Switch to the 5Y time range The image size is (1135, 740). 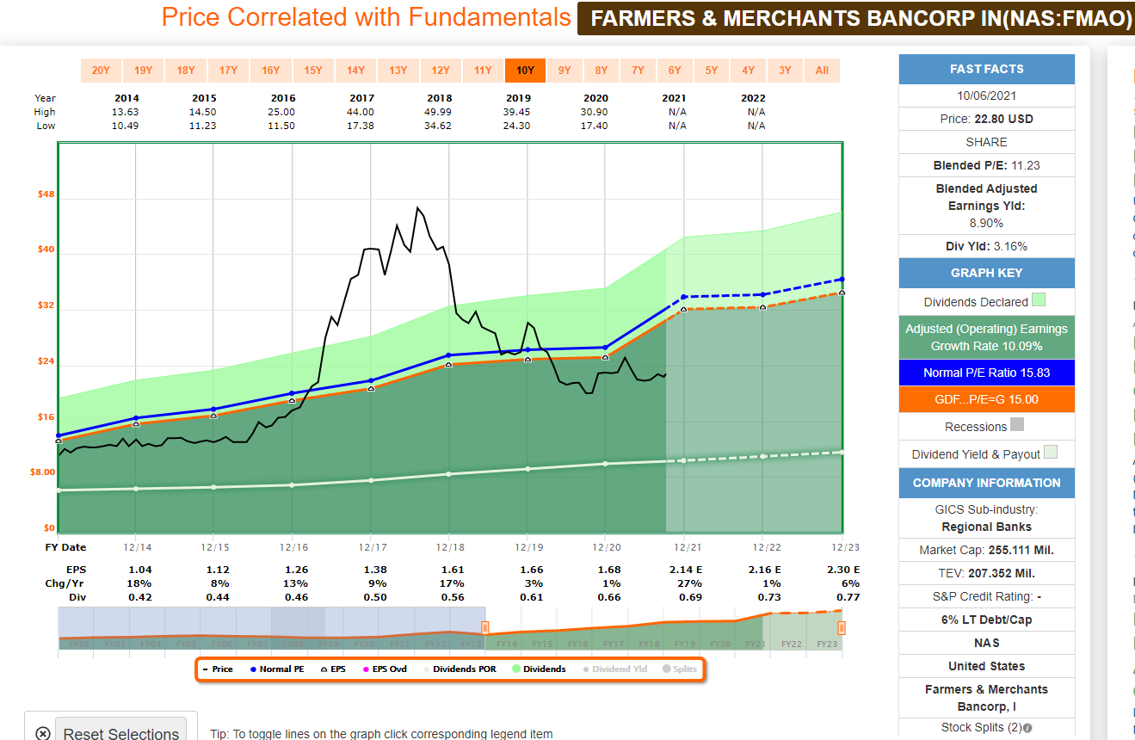coord(712,71)
